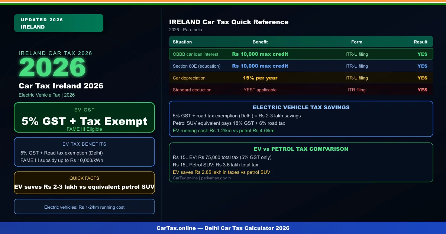This screenshot has height=234, width=446.
Task: Click 'EV running cost: Rs 1-2/km vs petrol' line
Action: click(224, 130)
